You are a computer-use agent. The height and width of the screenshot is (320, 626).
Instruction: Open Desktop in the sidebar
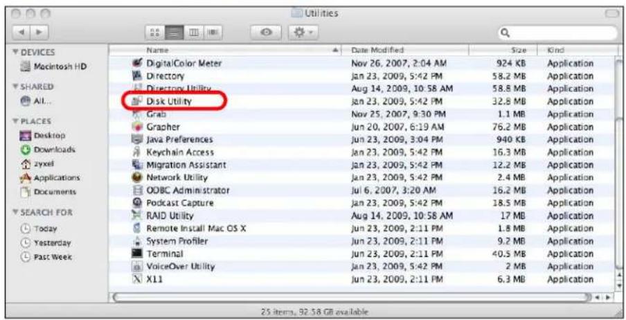(42, 136)
